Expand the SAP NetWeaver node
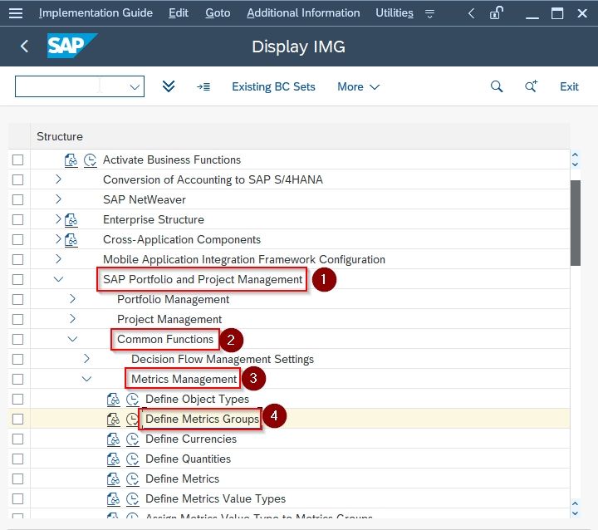The image size is (598, 530). pyautogui.click(x=58, y=199)
